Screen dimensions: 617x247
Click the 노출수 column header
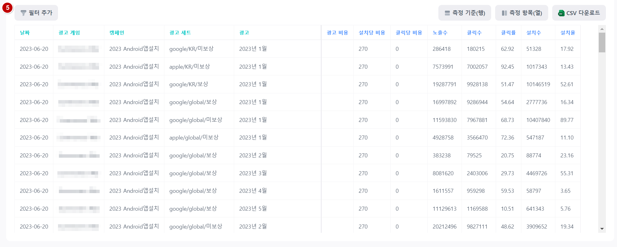(440, 33)
